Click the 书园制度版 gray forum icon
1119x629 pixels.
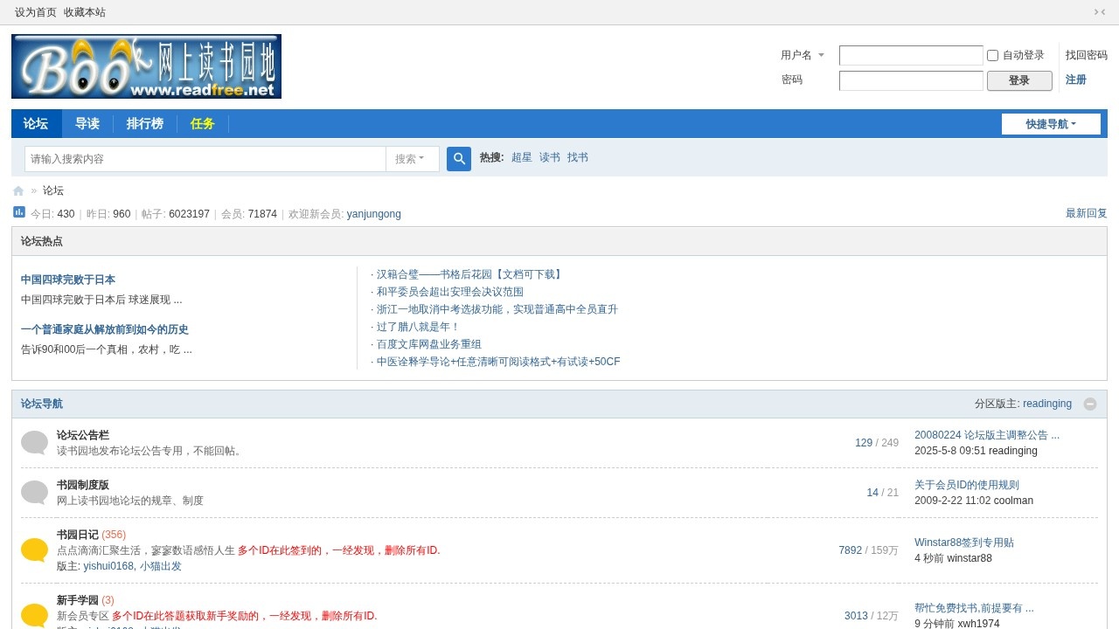click(34, 493)
